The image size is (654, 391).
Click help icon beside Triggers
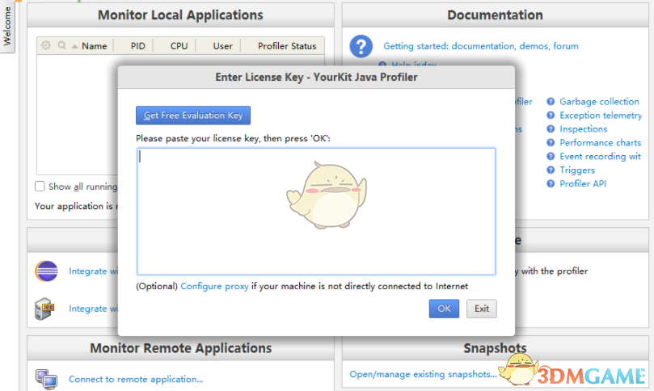[551, 170]
